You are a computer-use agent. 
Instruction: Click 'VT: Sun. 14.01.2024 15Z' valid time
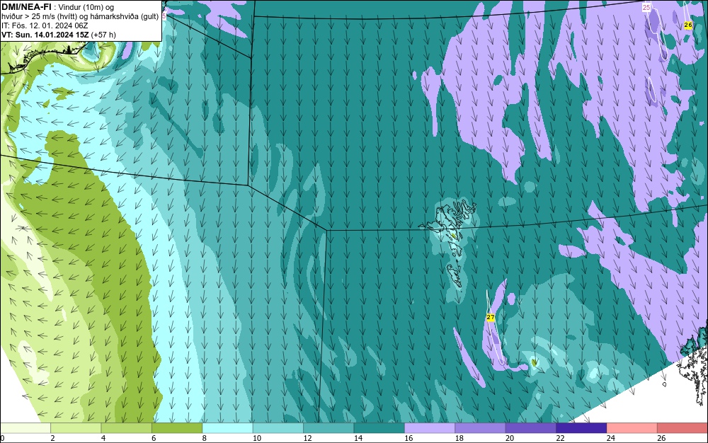45,35
